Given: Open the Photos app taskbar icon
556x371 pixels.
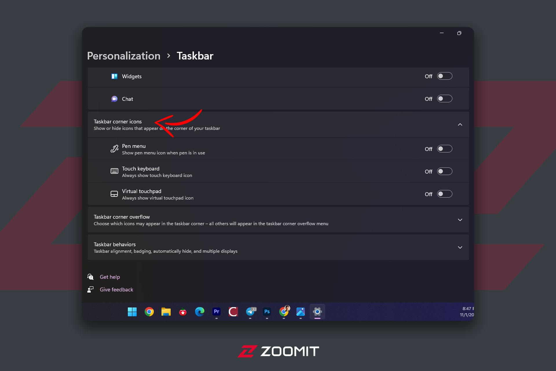Looking at the screenshot, I should [301, 312].
